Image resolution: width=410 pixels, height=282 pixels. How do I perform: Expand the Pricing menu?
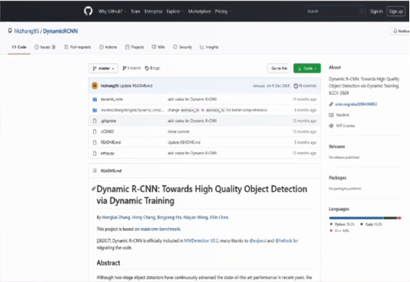coord(223,11)
